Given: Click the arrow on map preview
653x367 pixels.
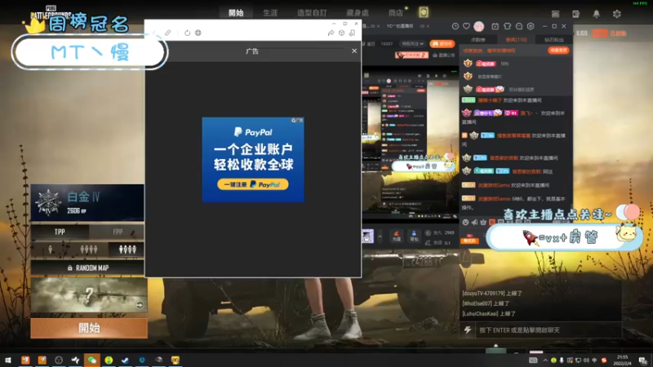Looking at the screenshot, I should (140, 305).
